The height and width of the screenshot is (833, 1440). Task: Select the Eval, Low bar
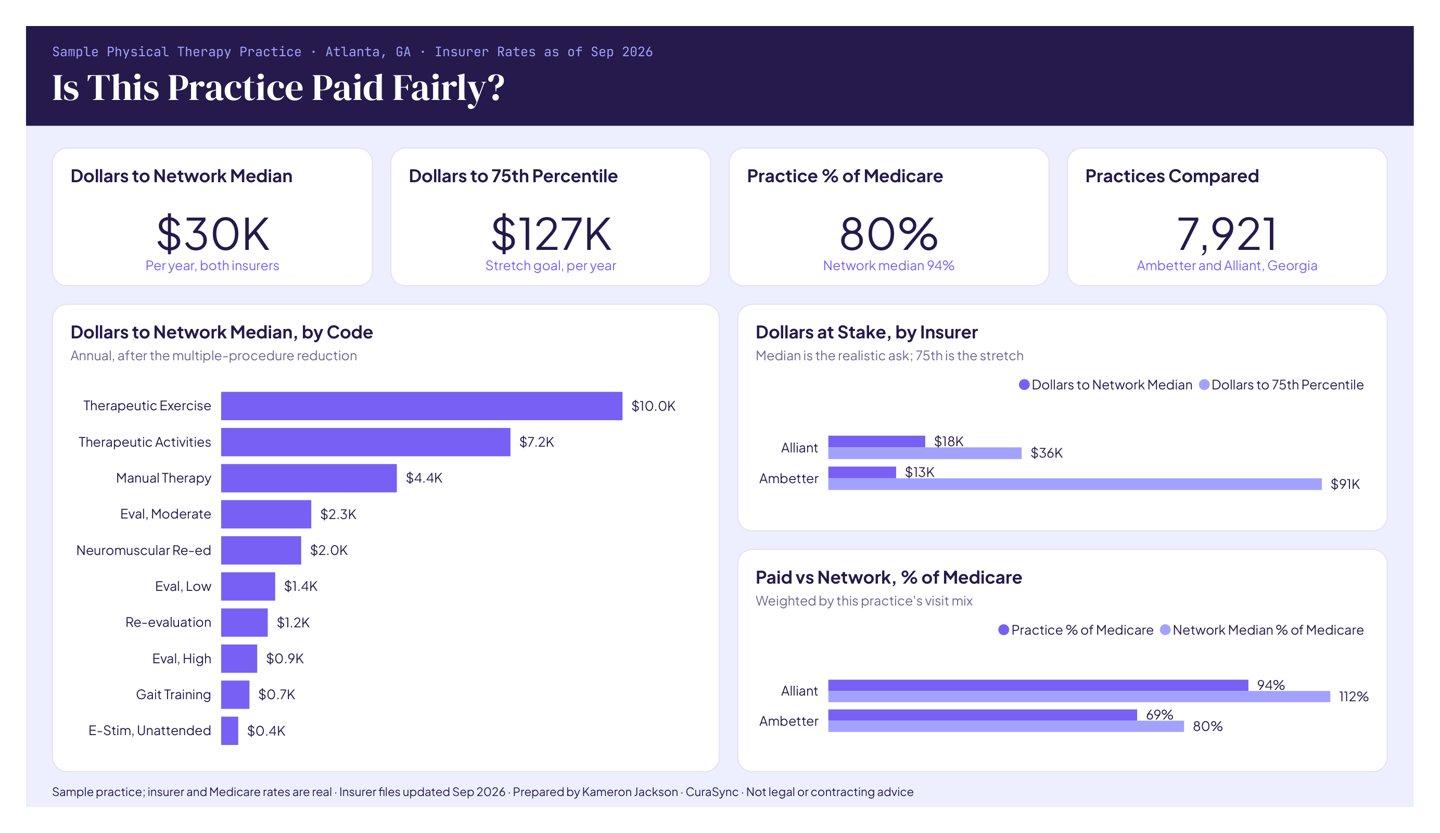pos(248,586)
